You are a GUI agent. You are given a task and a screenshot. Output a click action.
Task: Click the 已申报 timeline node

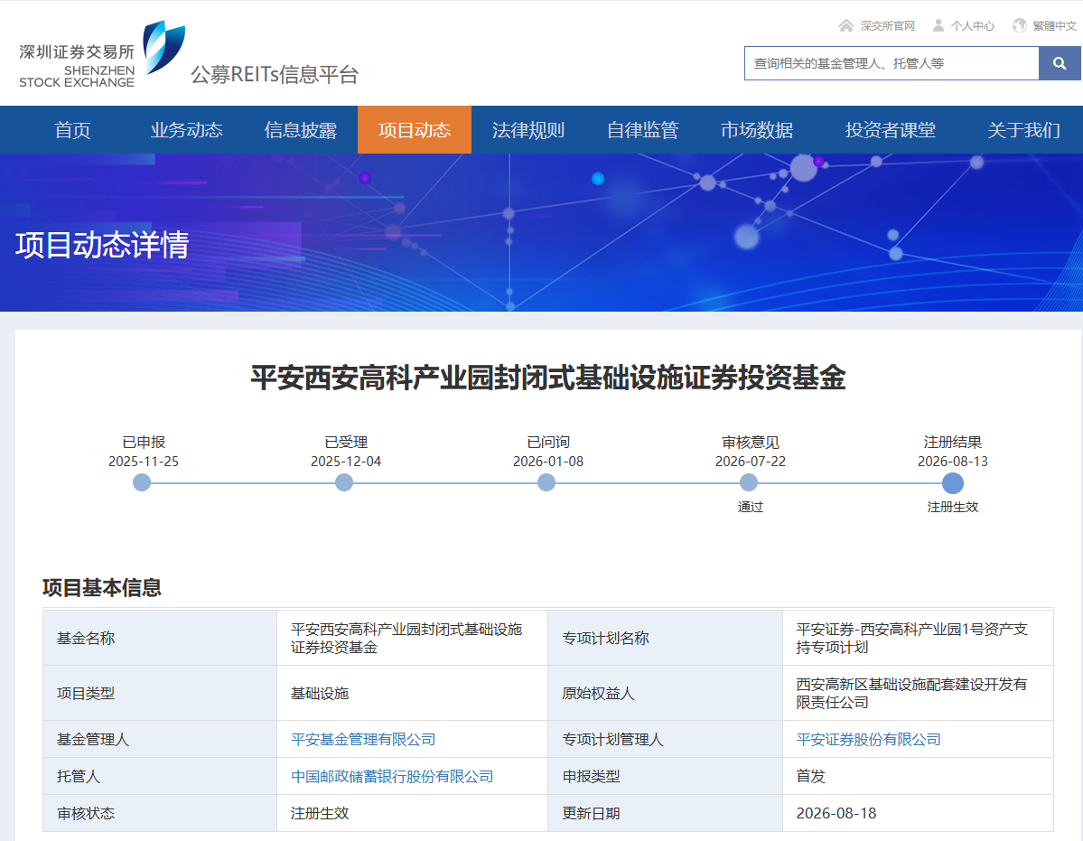point(142,482)
